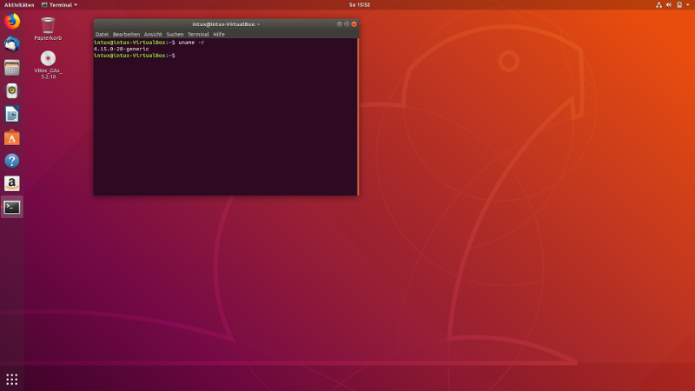Select the VBox_GAs_5.2.10 disc icon
The width and height of the screenshot is (695, 391).
pos(48,64)
